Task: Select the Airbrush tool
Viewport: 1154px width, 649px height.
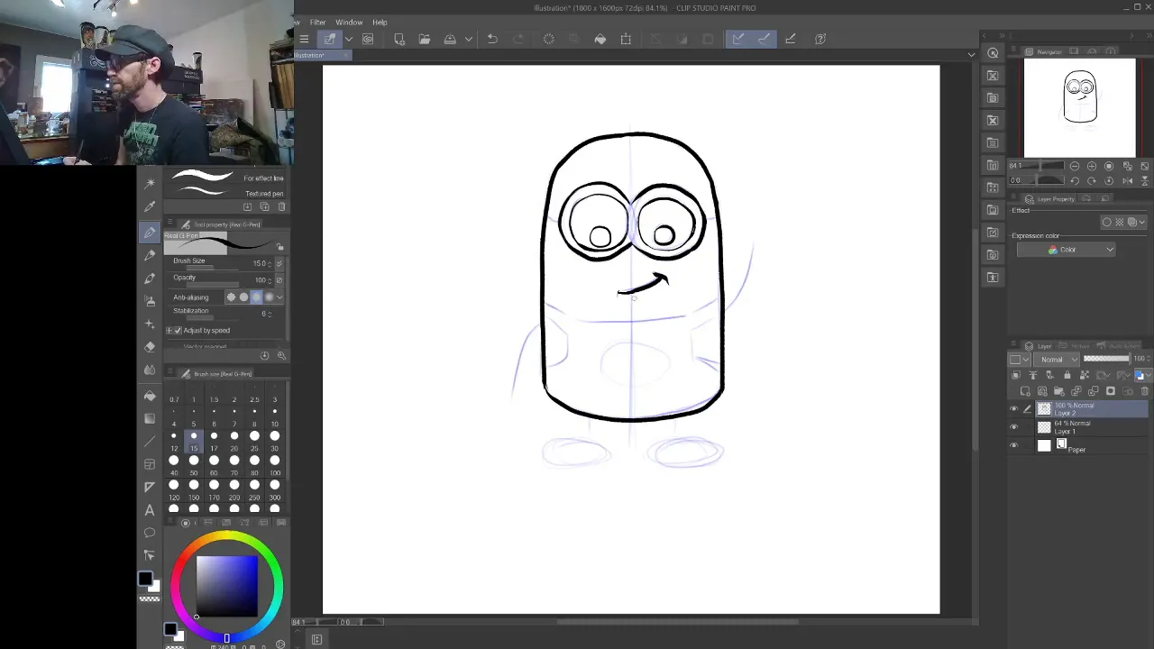Action: click(150, 301)
